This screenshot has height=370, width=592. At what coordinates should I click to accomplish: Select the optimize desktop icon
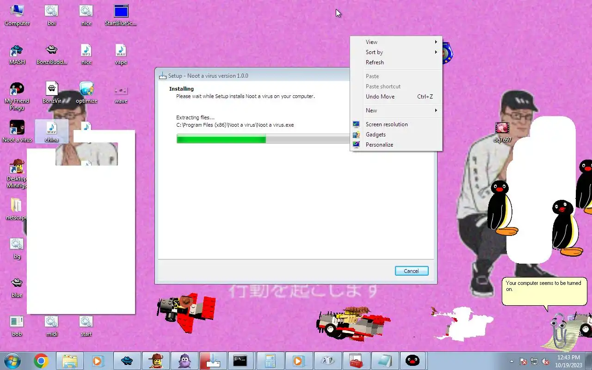tap(86, 92)
